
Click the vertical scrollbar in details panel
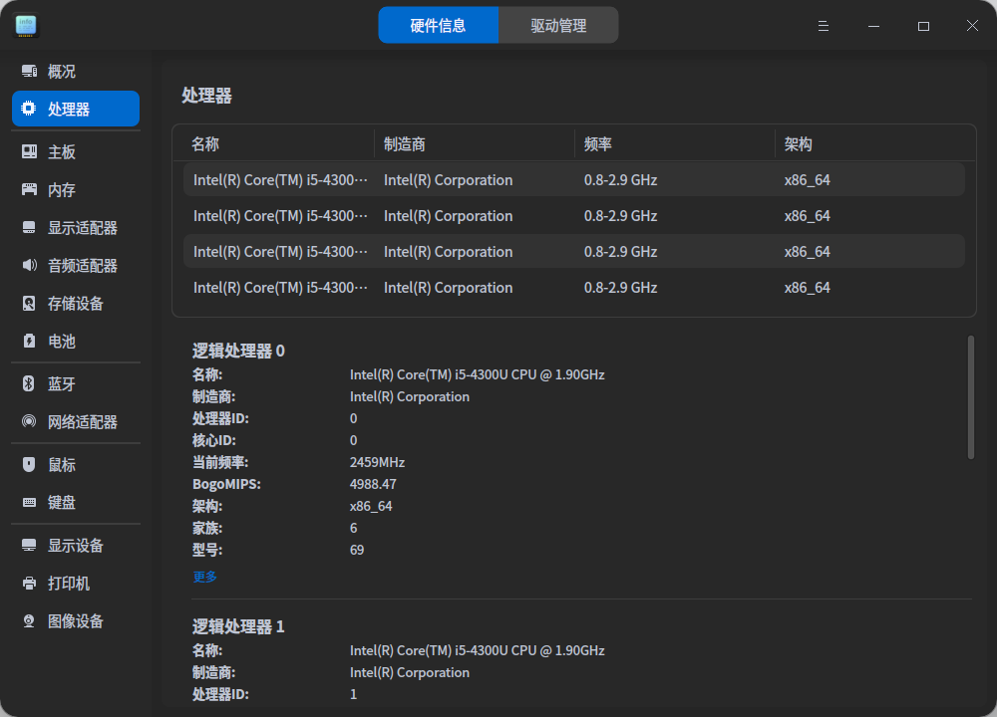click(971, 398)
